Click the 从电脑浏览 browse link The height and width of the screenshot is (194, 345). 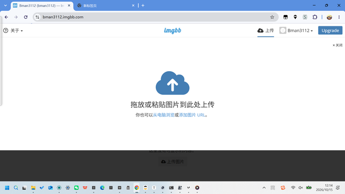pyautogui.click(x=164, y=115)
